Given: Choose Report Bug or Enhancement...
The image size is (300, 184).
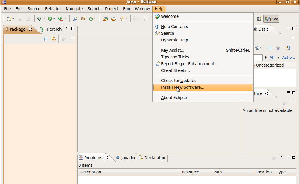Looking at the screenshot, I should [x=203, y=64].
